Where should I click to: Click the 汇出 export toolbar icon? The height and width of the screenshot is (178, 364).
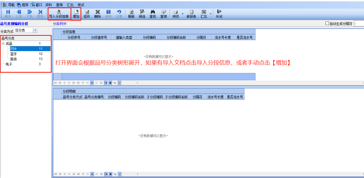pyautogui.click(x=204, y=14)
